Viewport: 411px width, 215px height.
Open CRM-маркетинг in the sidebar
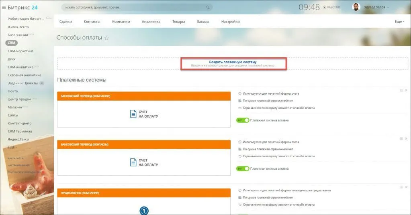point(20,51)
